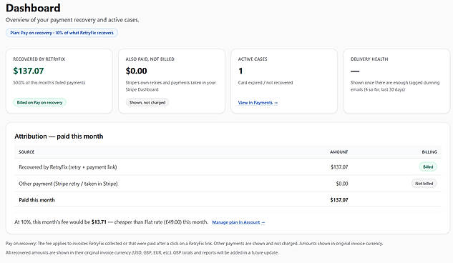Click the Active Cases count 1

tap(240, 71)
